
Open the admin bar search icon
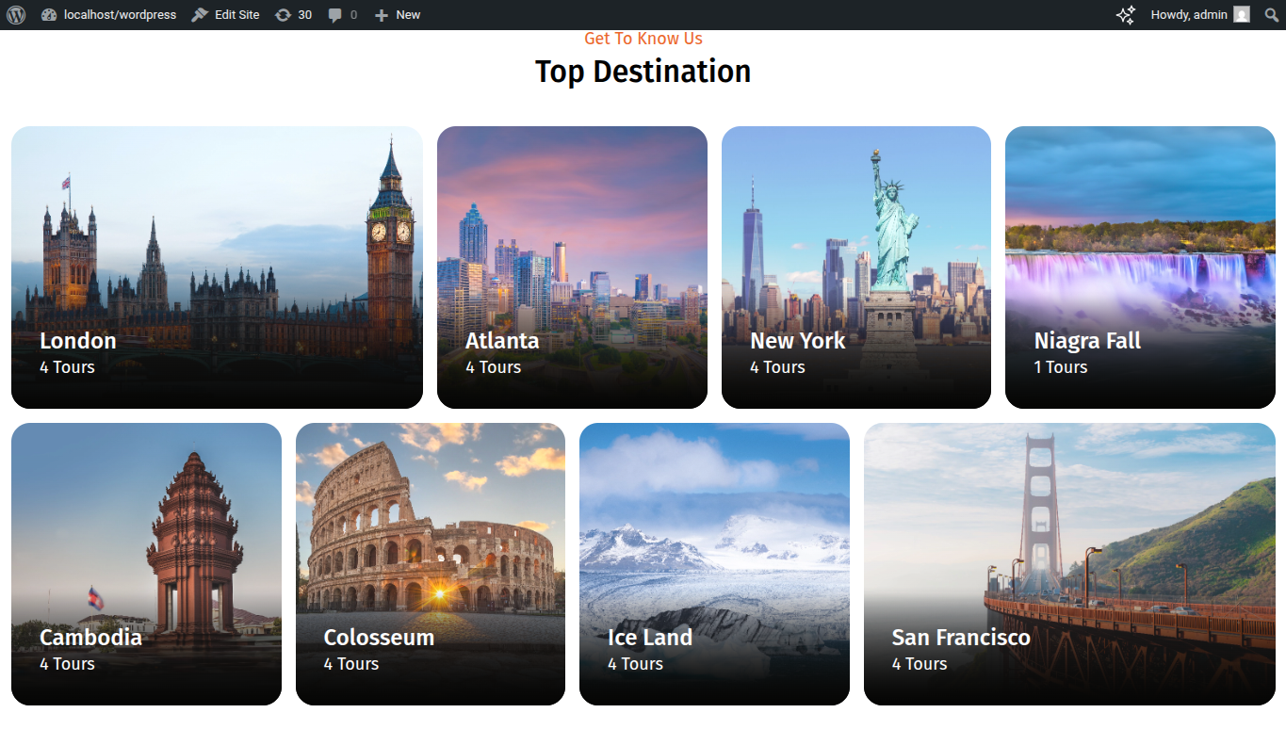pos(1272,15)
